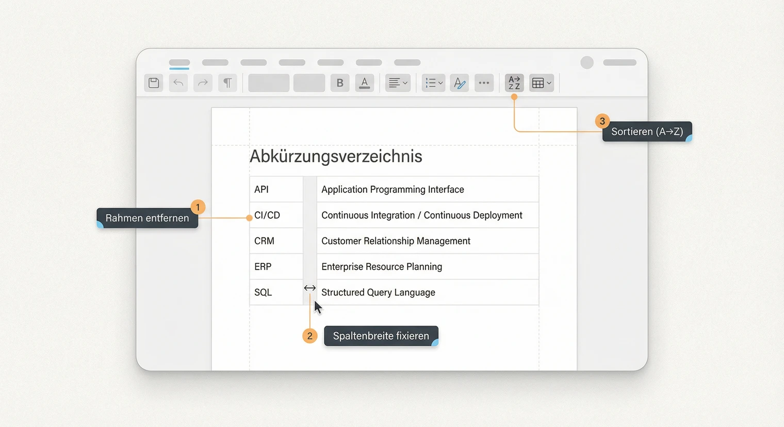Image resolution: width=784 pixels, height=427 pixels.
Task: Click the Rahmen entfernen callout label
Action: [x=147, y=218]
